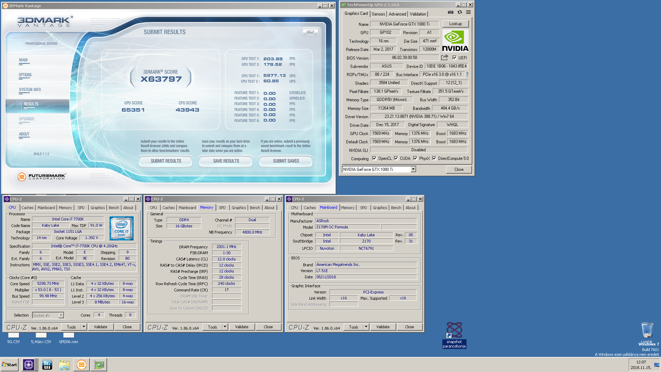The image size is (661, 372).
Task: Select MAIN in the 3DMark sidebar
Action: click(23, 60)
